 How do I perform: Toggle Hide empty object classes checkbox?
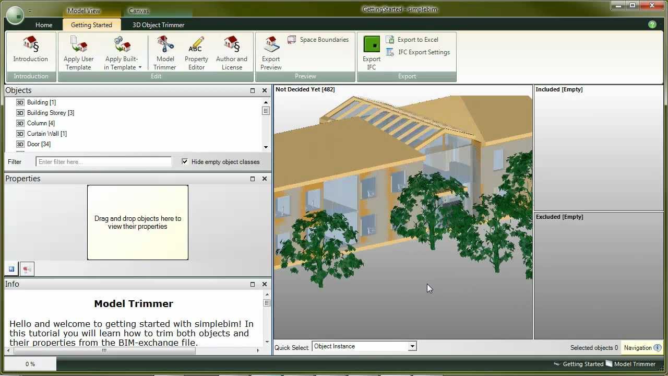click(x=185, y=162)
